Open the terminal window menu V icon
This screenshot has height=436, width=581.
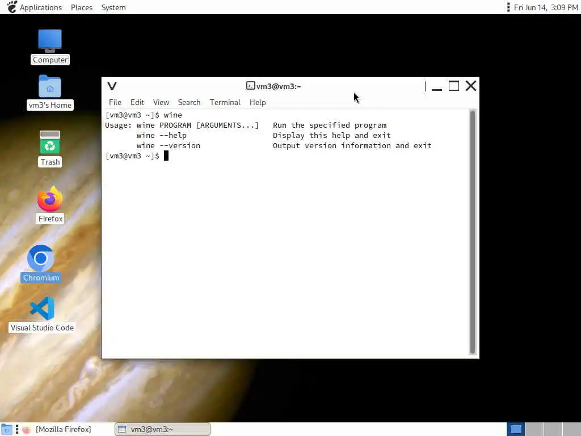(112, 86)
